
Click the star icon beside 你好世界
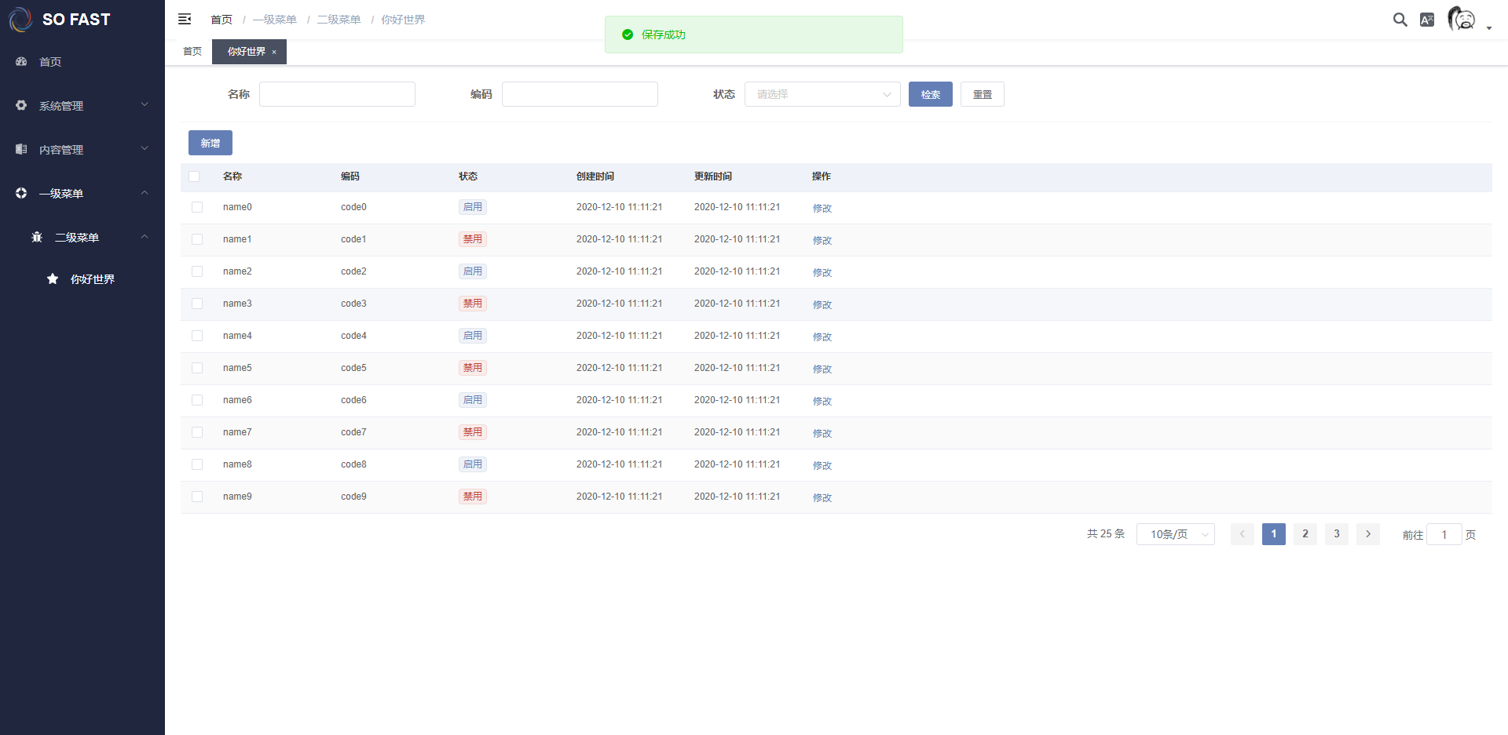coord(53,278)
